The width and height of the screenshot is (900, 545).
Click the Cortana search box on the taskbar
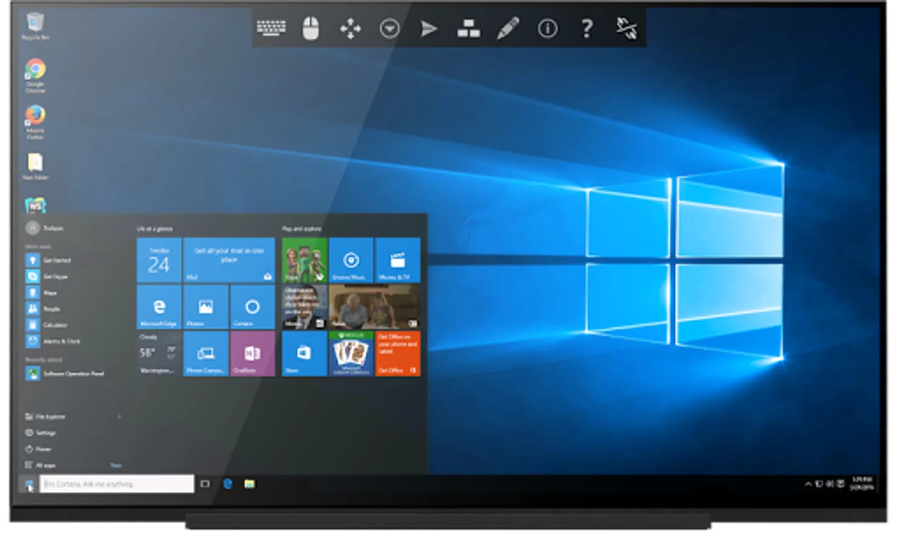click(x=117, y=484)
